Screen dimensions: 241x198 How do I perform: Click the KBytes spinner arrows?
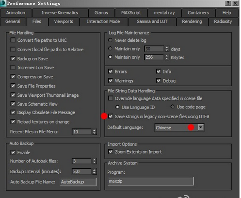tap(167, 57)
